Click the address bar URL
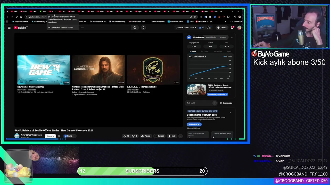The height and width of the screenshot is (185, 330). tap(38, 17)
